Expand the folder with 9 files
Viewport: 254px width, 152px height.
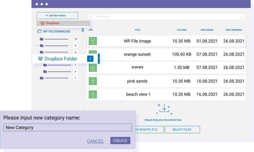click(x=38, y=46)
